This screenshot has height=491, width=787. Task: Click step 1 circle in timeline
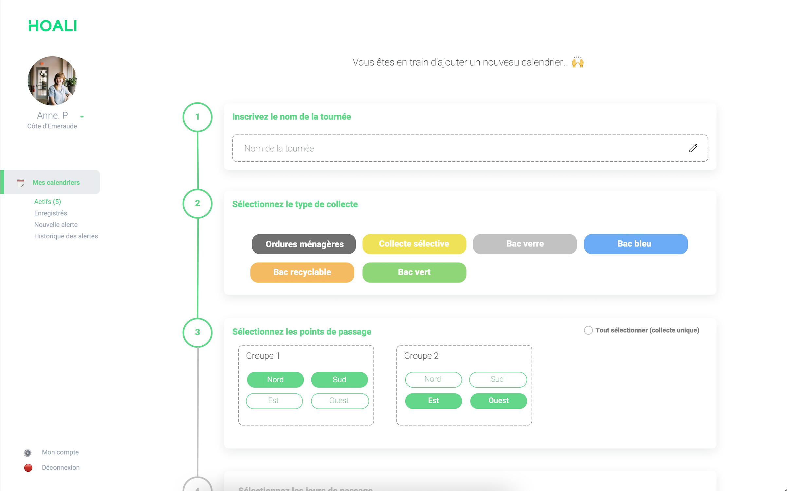point(197,117)
